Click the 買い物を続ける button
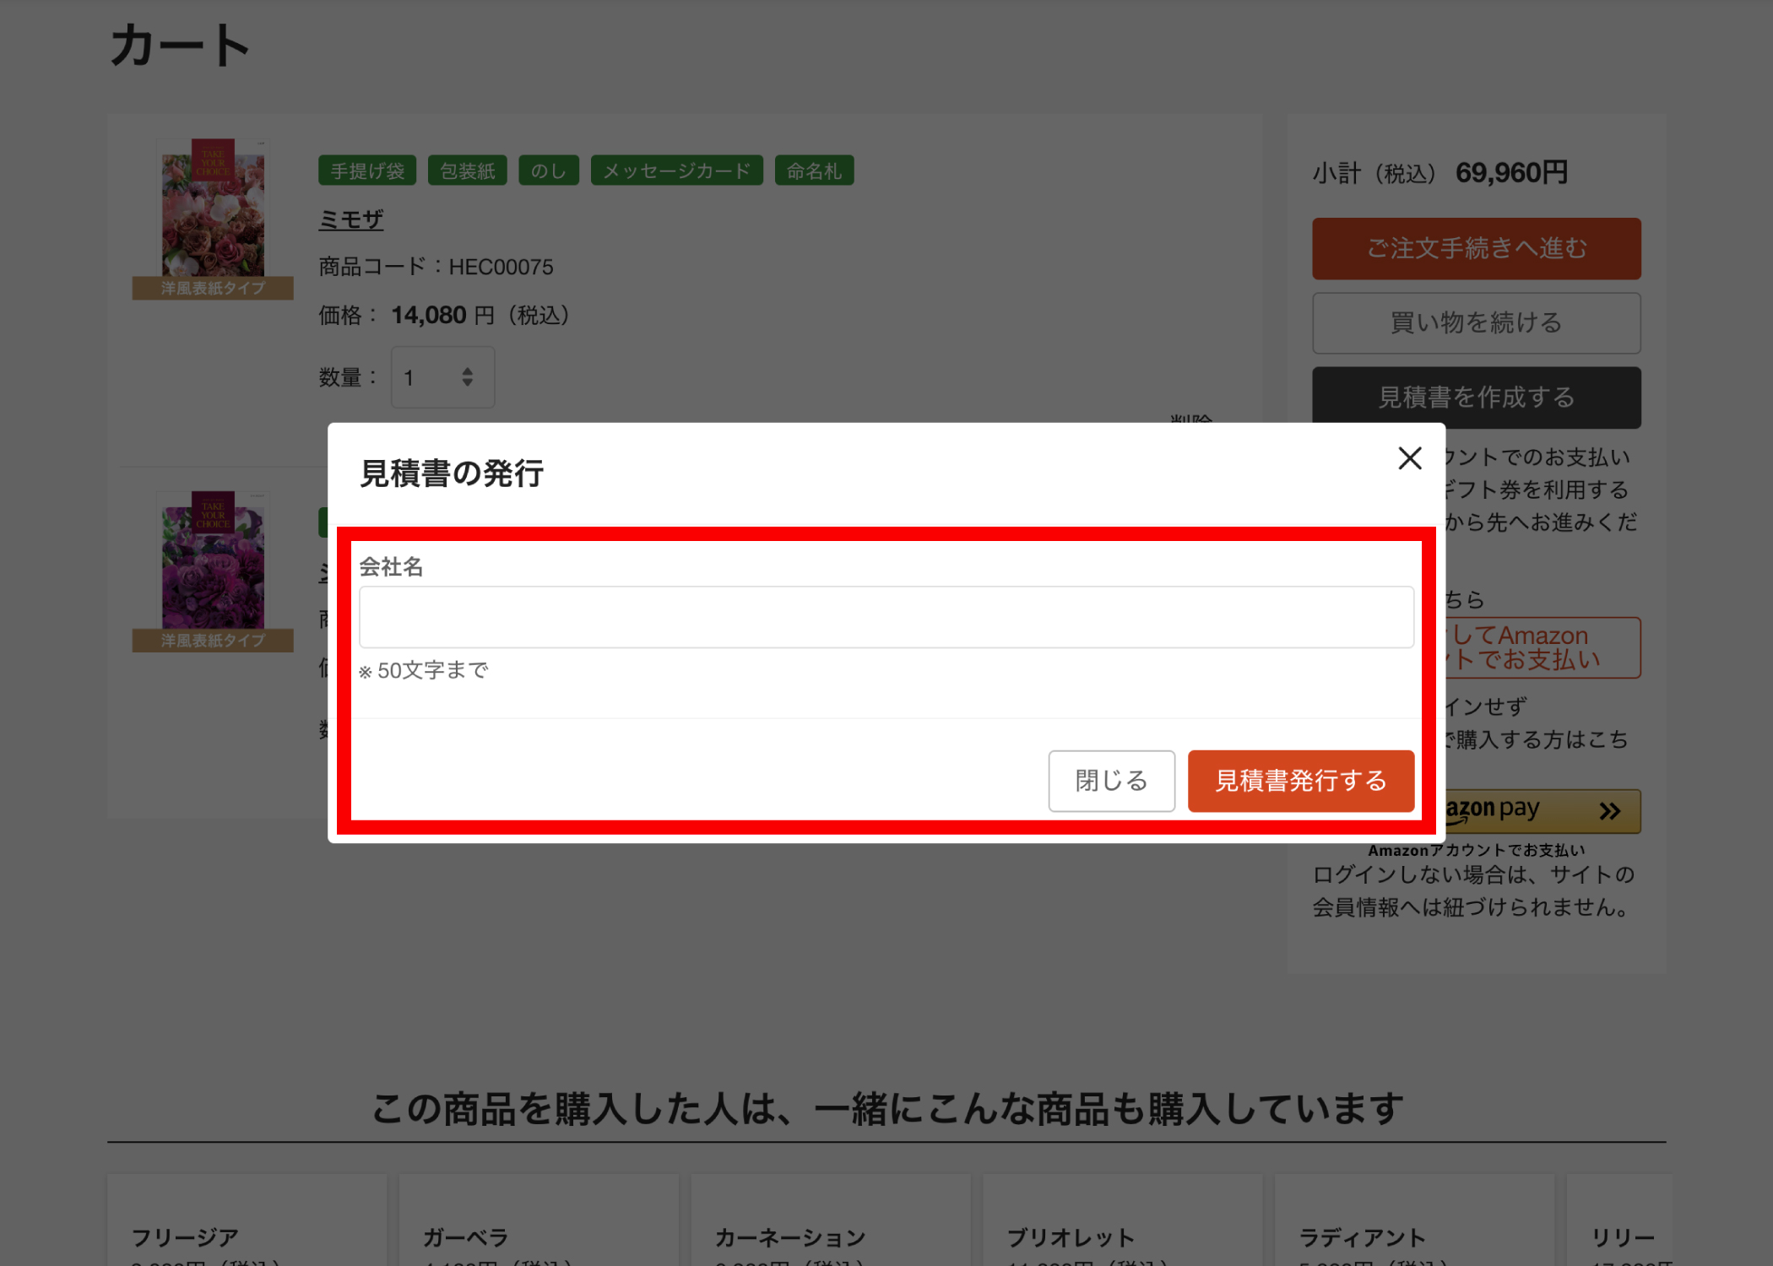Viewport: 1773px width, 1266px height. click(1476, 322)
